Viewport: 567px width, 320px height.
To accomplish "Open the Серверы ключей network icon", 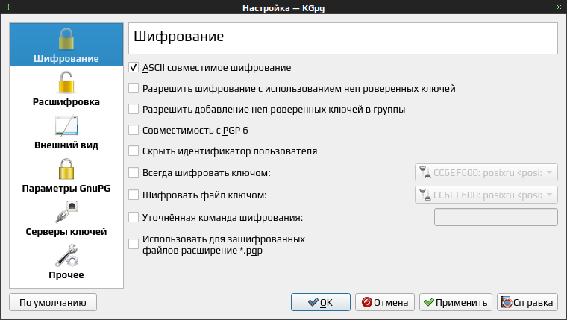I will (66, 213).
